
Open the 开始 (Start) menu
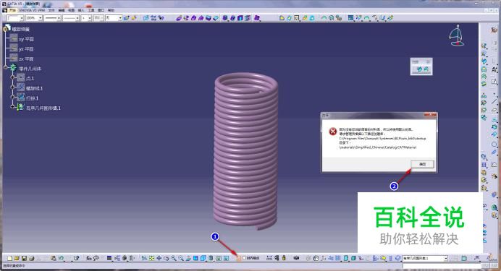[12, 10]
